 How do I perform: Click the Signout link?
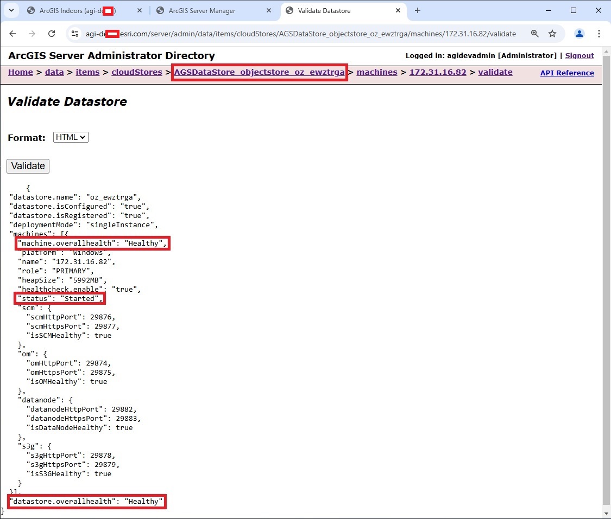coord(579,55)
